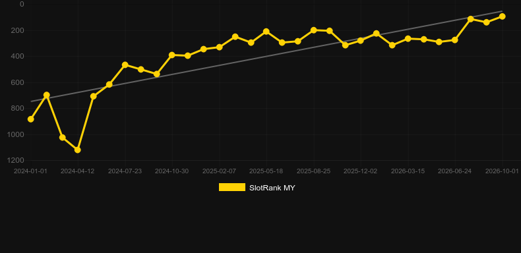Screen dimensions: 521x253
Task: Click the yellow SlotRank MY legend swatch
Action: click(232, 187)
